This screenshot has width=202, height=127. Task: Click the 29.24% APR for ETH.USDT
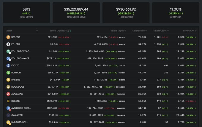coord(180,52)
